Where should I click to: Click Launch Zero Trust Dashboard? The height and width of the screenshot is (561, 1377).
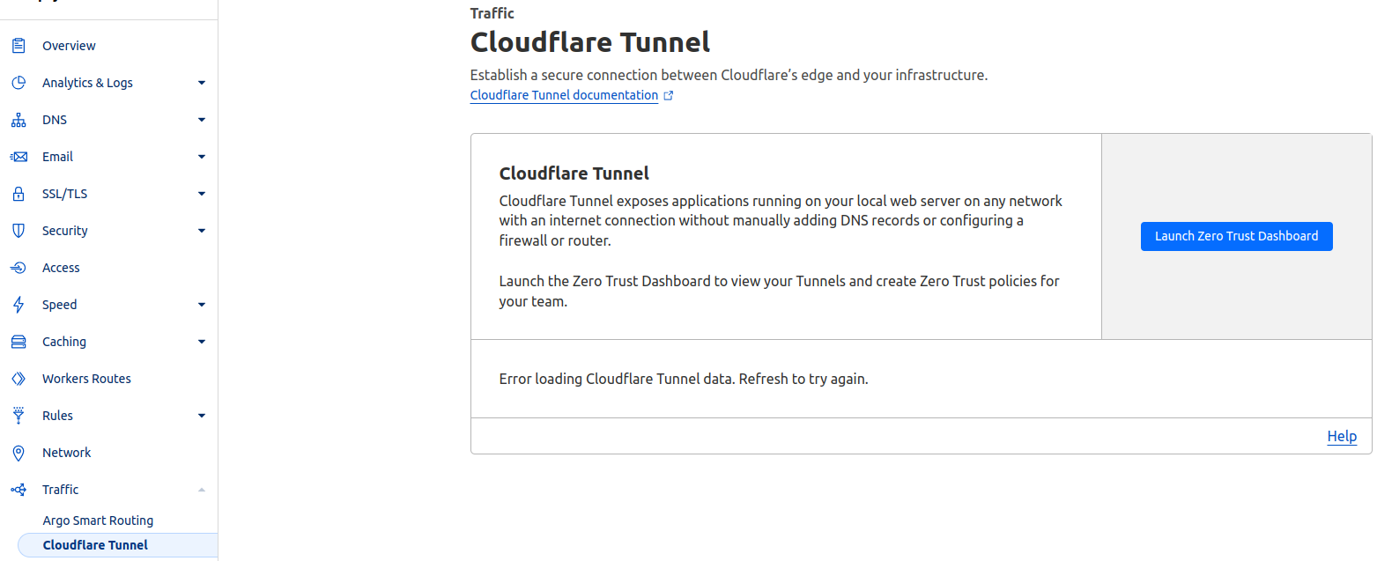(x=1236, y=236)
